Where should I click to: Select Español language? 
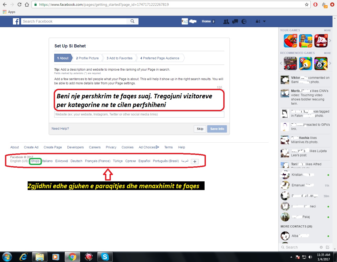[144, 161]
